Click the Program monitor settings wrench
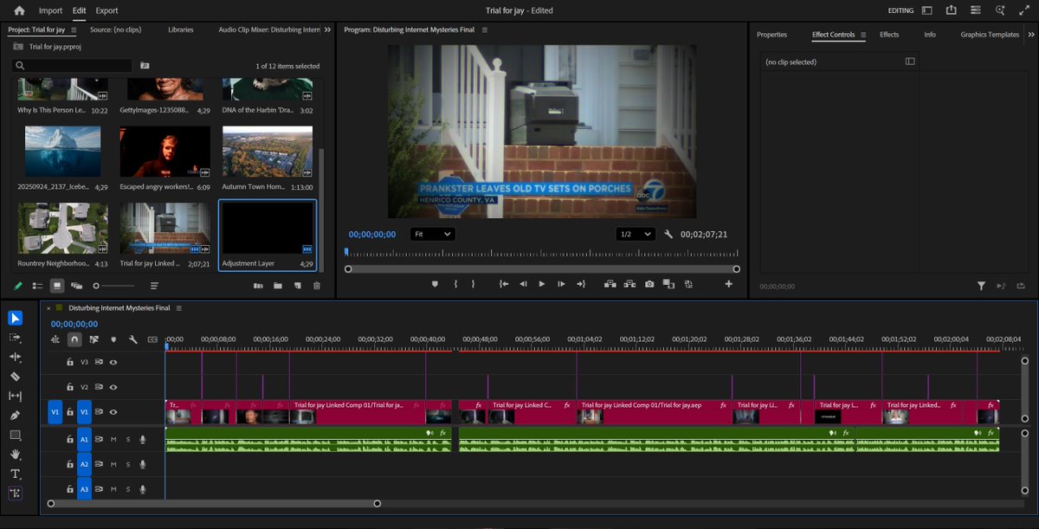The image size is (1039, 529). click(x=668, y=234)
